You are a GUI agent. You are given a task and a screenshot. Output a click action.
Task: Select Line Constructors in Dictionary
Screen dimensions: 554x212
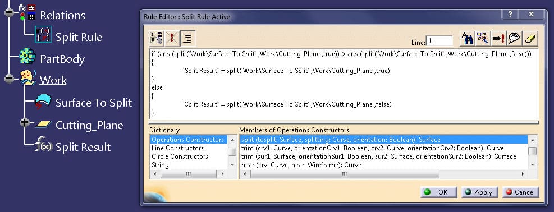tap(177, 148)
